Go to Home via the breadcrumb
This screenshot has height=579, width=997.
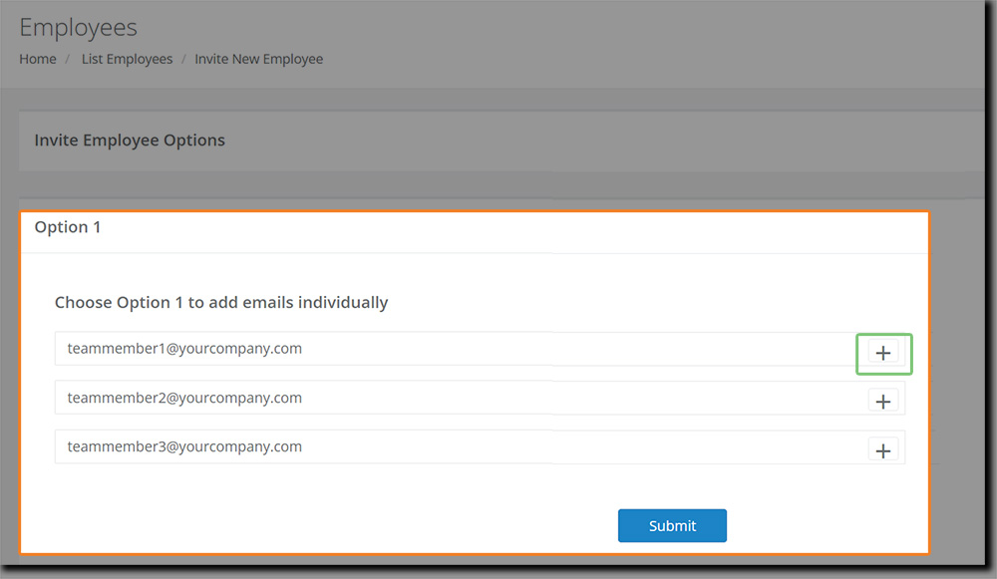click(x=38, y=59)
